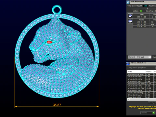Click the 454 quantity cell
This screenshot has width=156, height=117.
[x=152, y=24]
